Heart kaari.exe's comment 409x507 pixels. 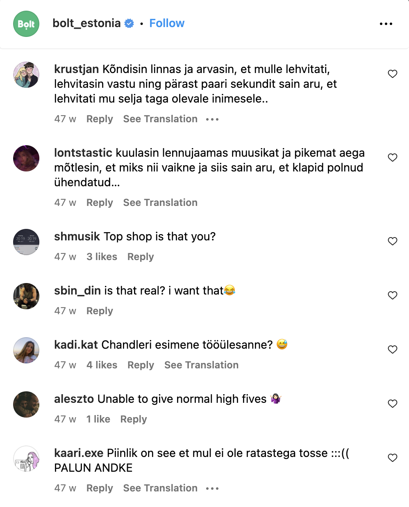(392, 458)
